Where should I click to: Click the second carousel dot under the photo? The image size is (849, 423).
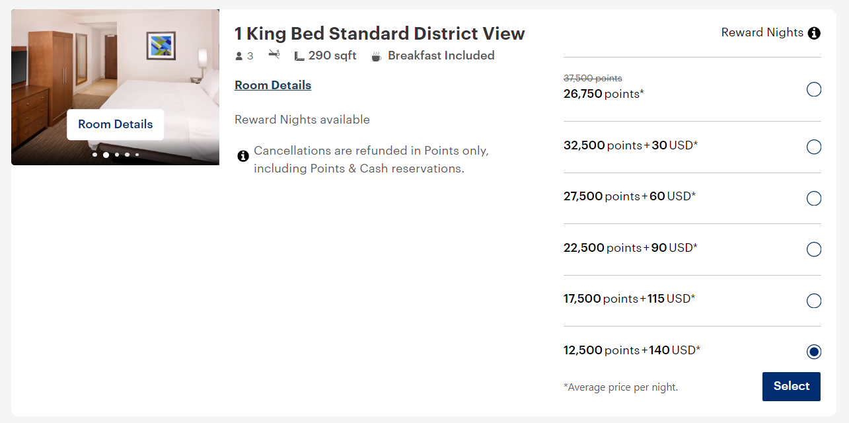(105, 155)
